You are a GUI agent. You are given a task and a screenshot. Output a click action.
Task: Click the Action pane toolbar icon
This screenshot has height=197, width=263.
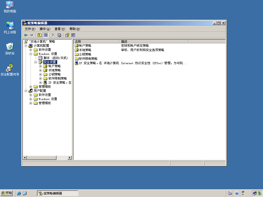[x=73, y=35]
